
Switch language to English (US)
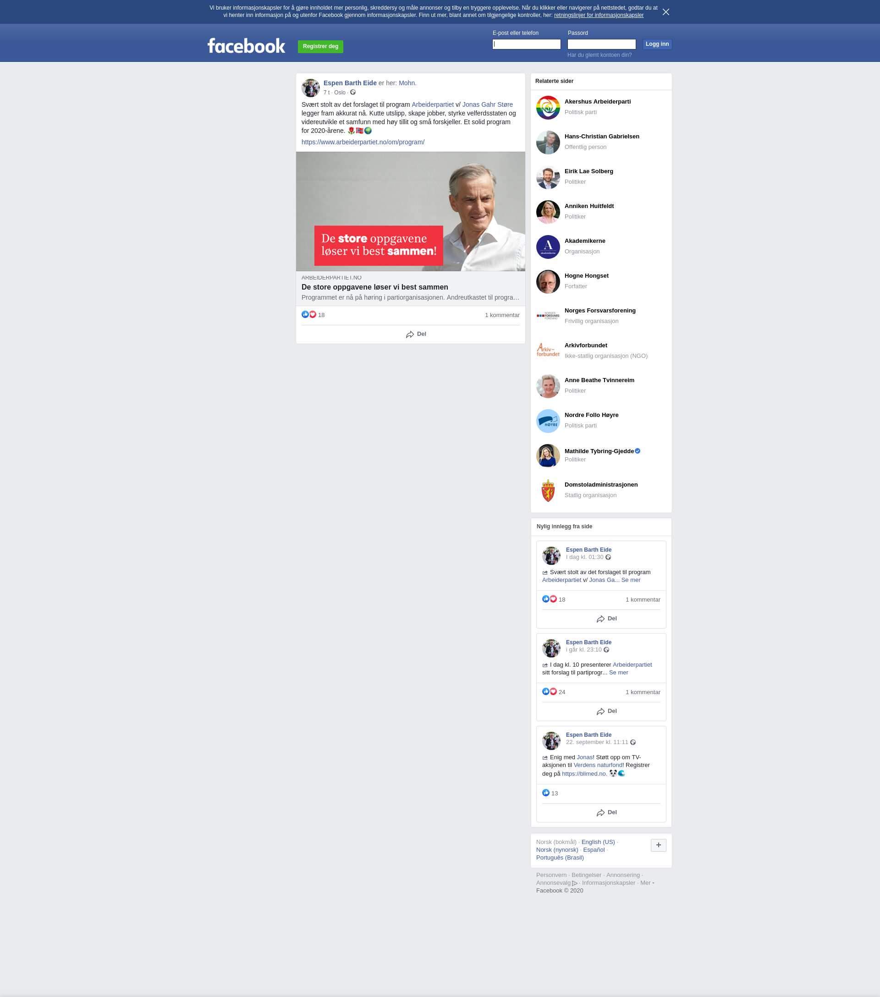coord(598,842)
